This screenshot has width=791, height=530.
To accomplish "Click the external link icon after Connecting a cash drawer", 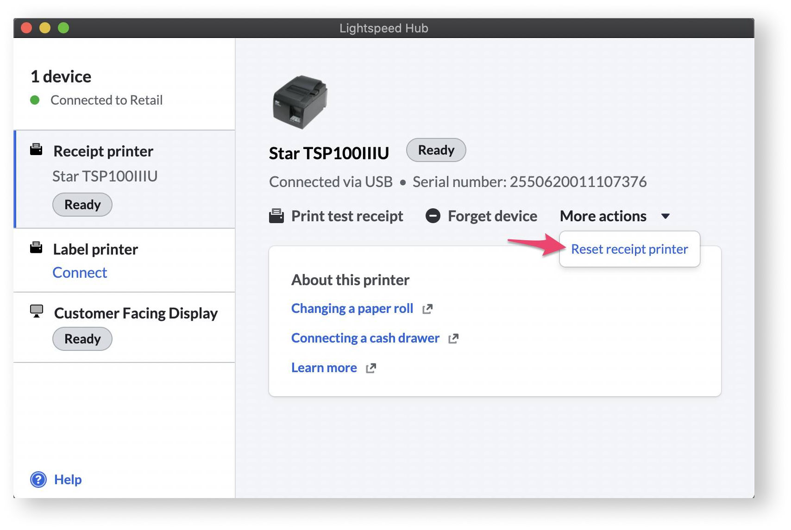I will pos(453,339).
